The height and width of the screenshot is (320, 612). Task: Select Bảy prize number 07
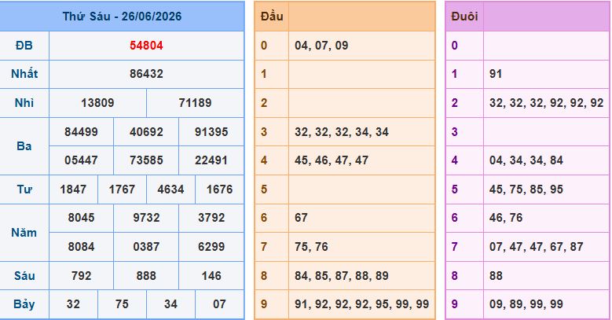219,304
